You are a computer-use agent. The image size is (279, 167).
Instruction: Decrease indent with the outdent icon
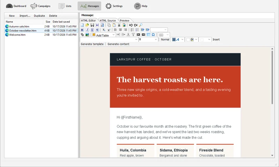click(x=142, y=30)
